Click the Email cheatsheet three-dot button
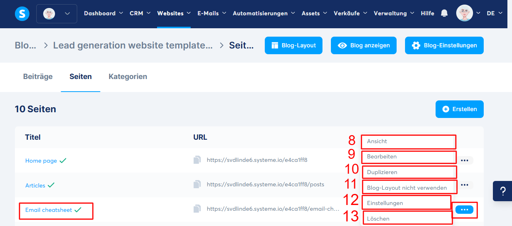Viewport: 512px width, 226px height. 465,210
